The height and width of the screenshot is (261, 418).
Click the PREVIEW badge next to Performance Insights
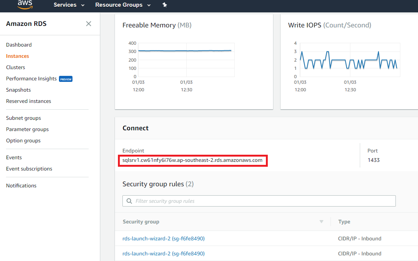tap(66, 79)
